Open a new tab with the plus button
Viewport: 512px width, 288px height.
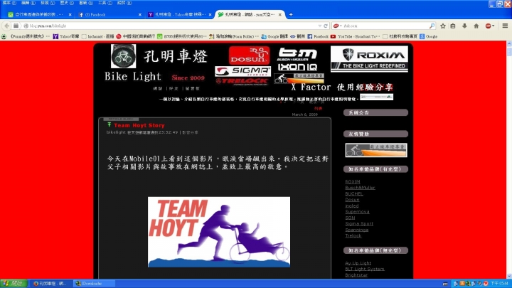291,14
